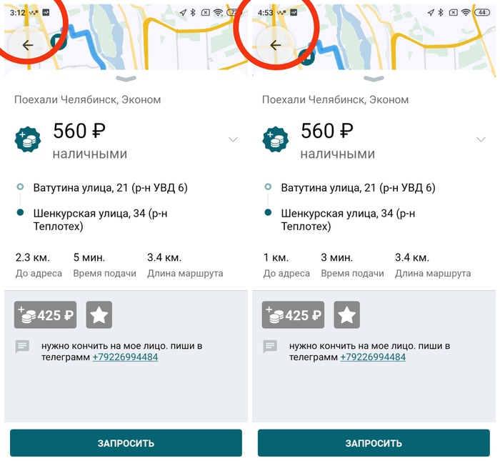Viewport: 500px width, 461px height.
Task: Tap cash coins icon next to right 560 ₽
Action: point(276,139)
